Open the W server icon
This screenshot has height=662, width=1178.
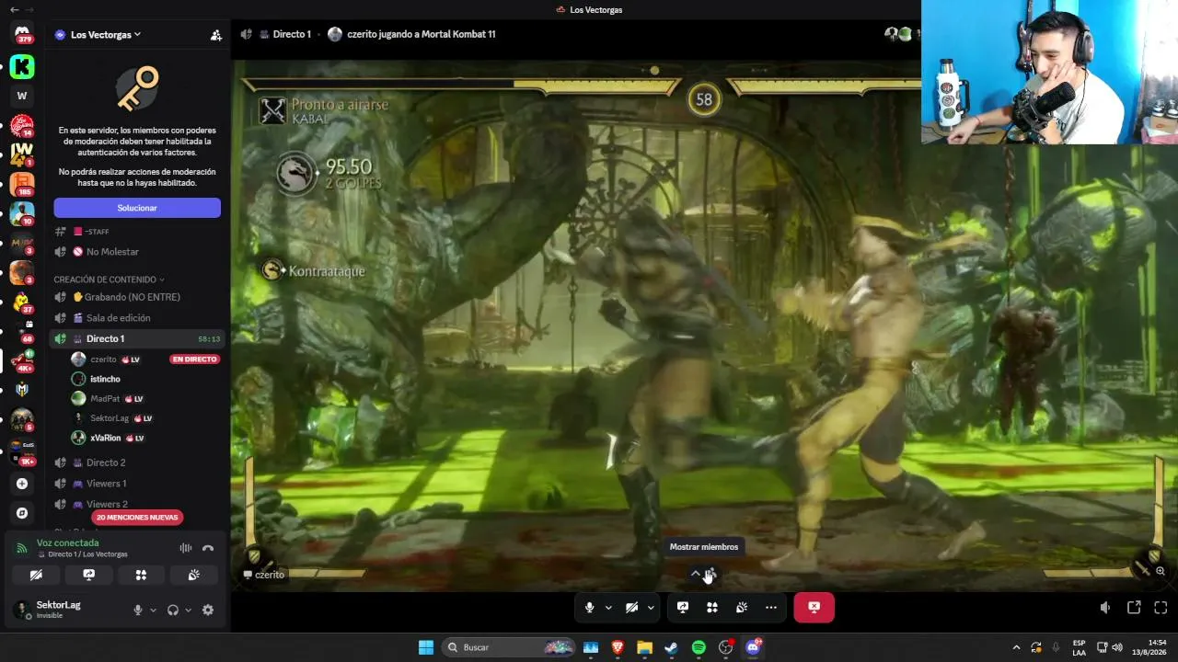[22, 96]
